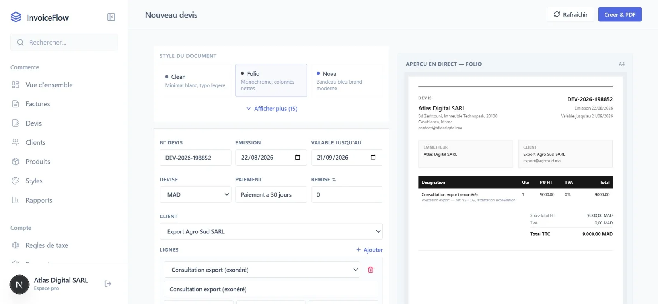Open the Consultation export (exonéré) product dropdown
Viewport: 658px width, 304px height.
tap(262, 270)
